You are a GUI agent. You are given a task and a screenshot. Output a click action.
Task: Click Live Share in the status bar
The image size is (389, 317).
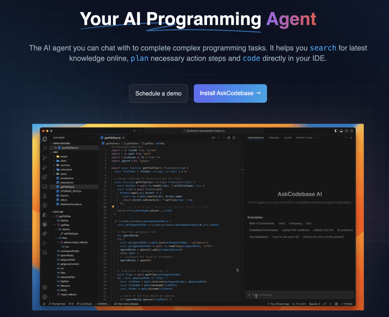[x=84, y=303]
